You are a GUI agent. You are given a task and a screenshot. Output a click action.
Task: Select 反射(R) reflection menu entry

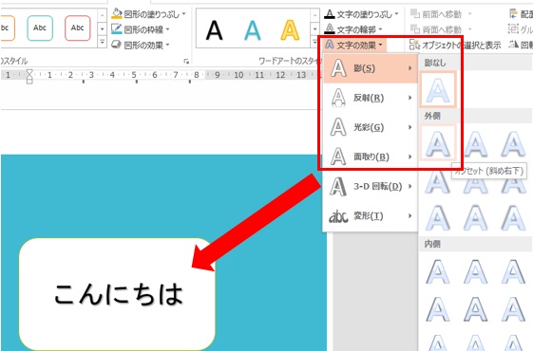[371, 98]
